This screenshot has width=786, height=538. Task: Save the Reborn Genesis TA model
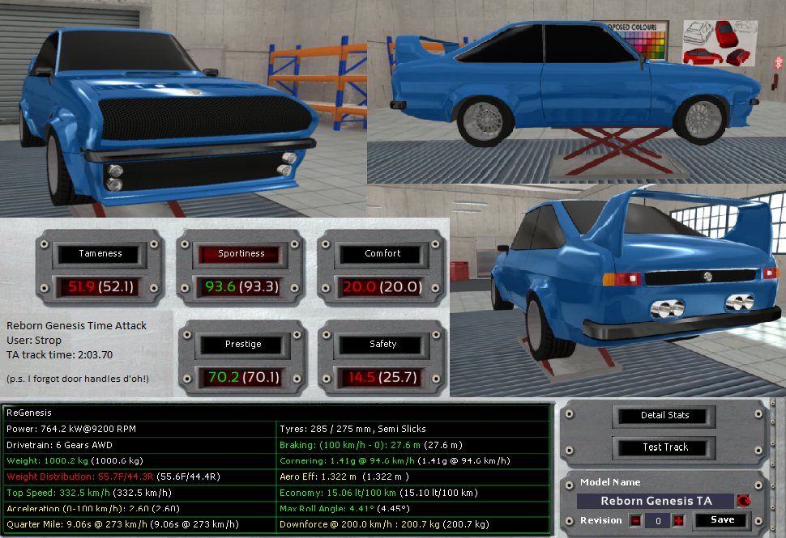tap(722, 520)
